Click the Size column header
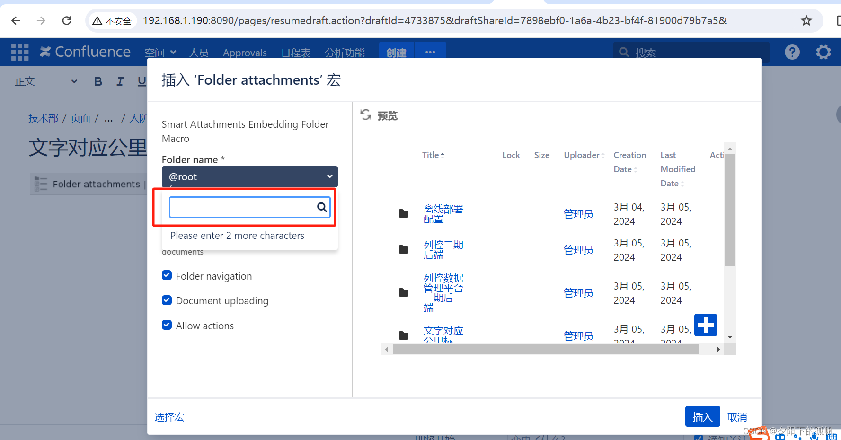Screen dimensions: 841x440 [541, 155]
